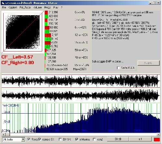The width and height of the screenshot is (162, 144).
Task: Click the 70<x<=85% range label
Action: point(81,58)
